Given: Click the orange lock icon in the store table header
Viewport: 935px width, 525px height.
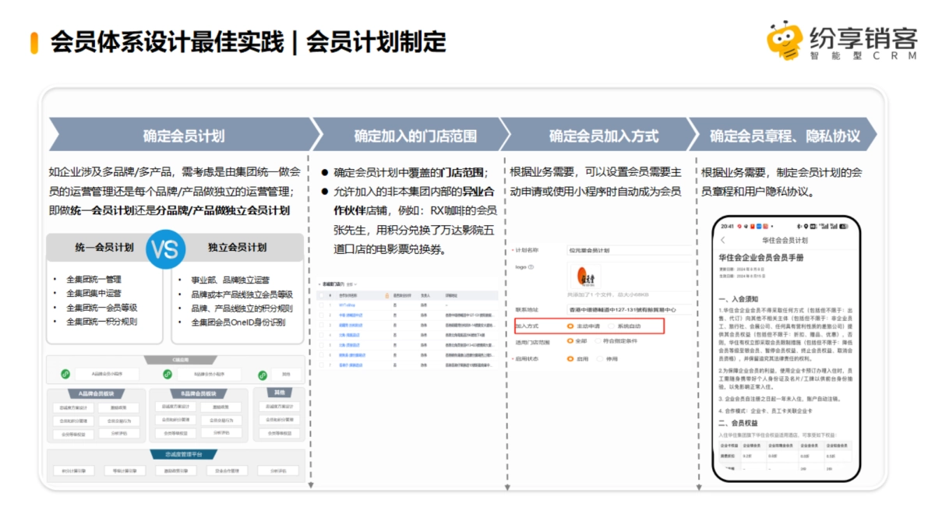Looking at the screenshot, I should point(387,294).
